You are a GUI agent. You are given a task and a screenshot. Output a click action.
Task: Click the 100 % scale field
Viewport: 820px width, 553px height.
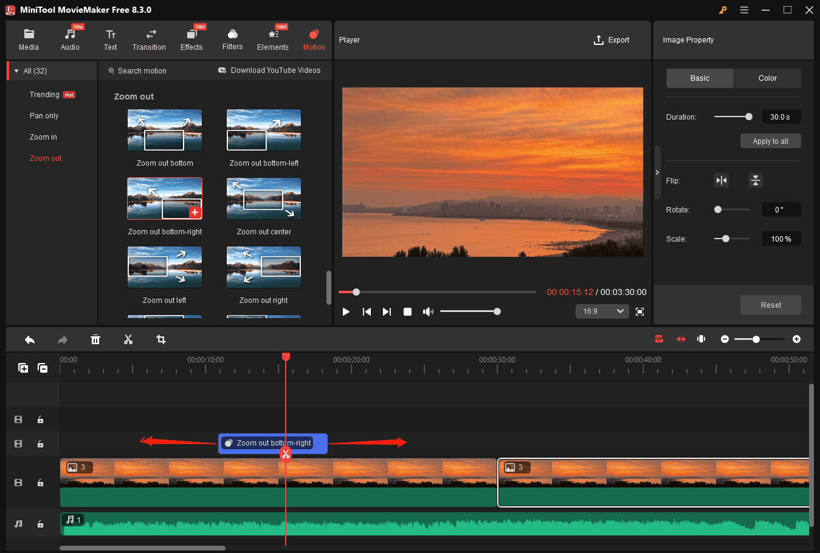781,239
